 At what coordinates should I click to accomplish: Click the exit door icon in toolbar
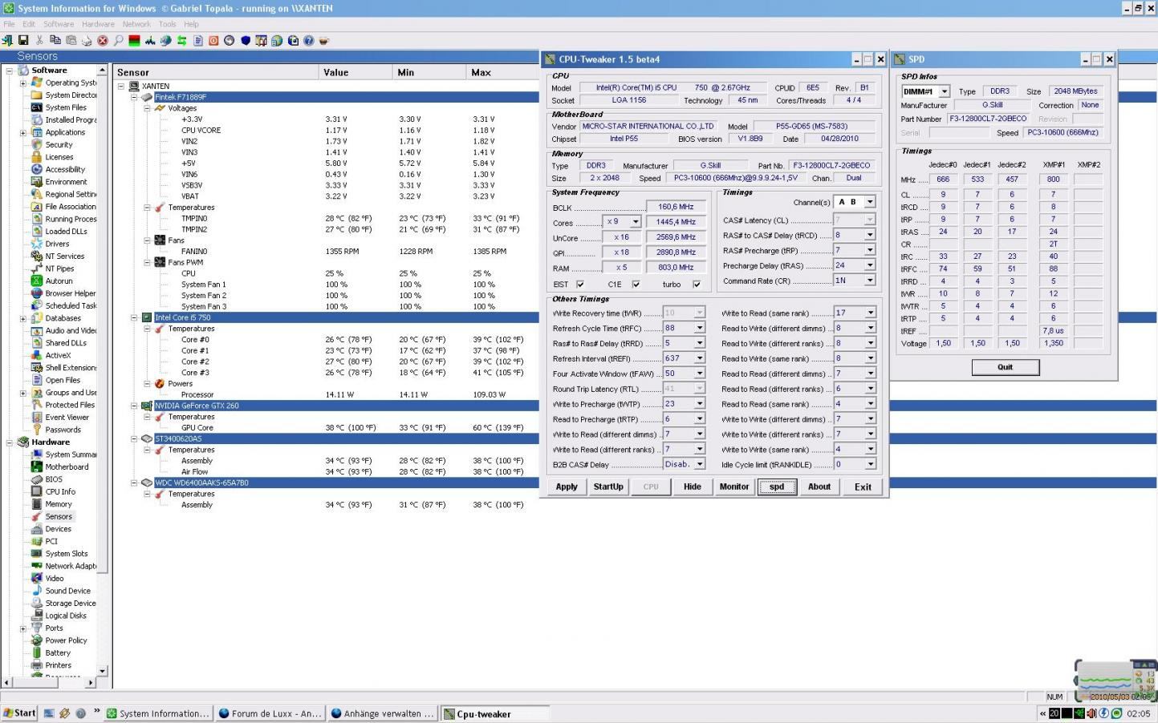(7, 40)
